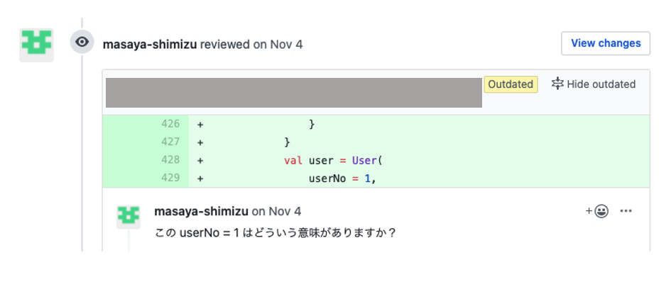Click the 'userNo = 1,' code line
671x284 pixels.
click(x=342, y=178)
